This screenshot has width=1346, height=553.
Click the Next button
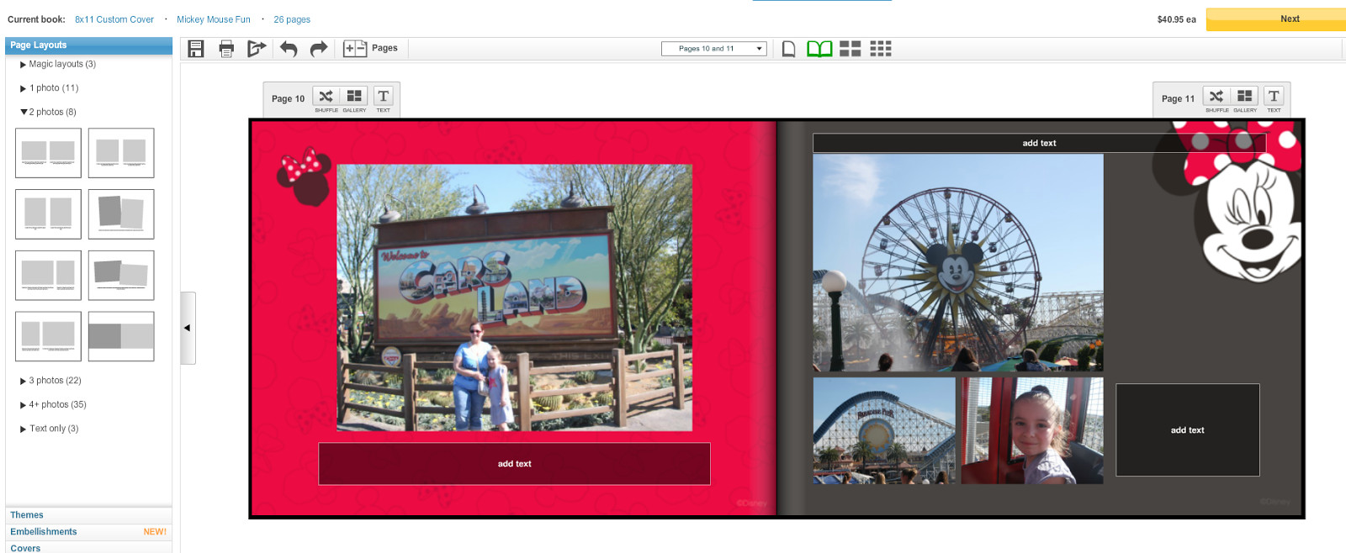(x=1276, y=19)
